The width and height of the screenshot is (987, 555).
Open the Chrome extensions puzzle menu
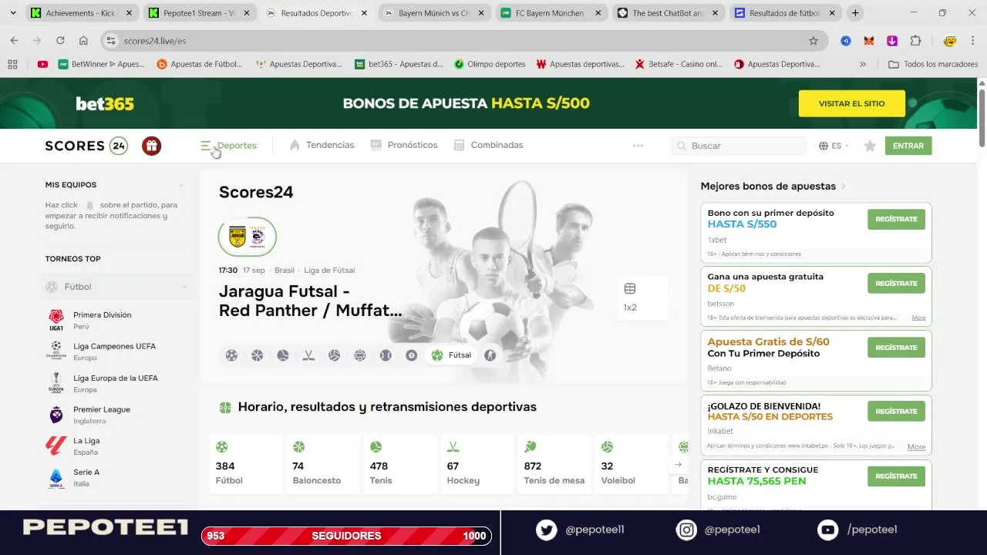coord(915,41)
